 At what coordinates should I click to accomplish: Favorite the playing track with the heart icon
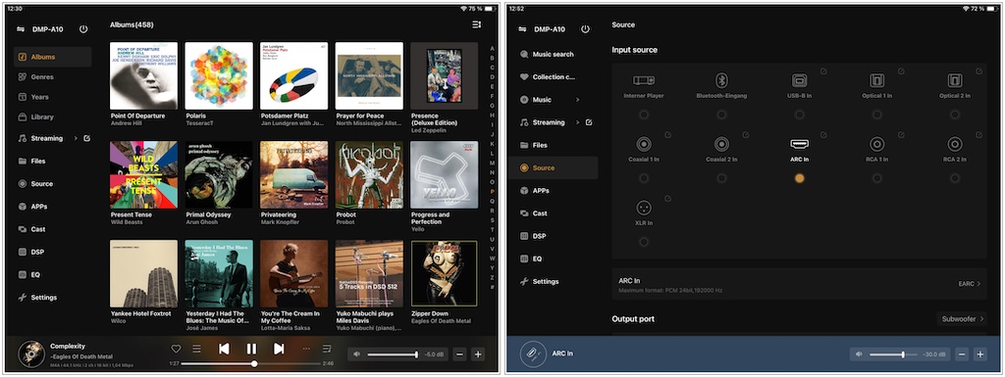click(177, 349)
